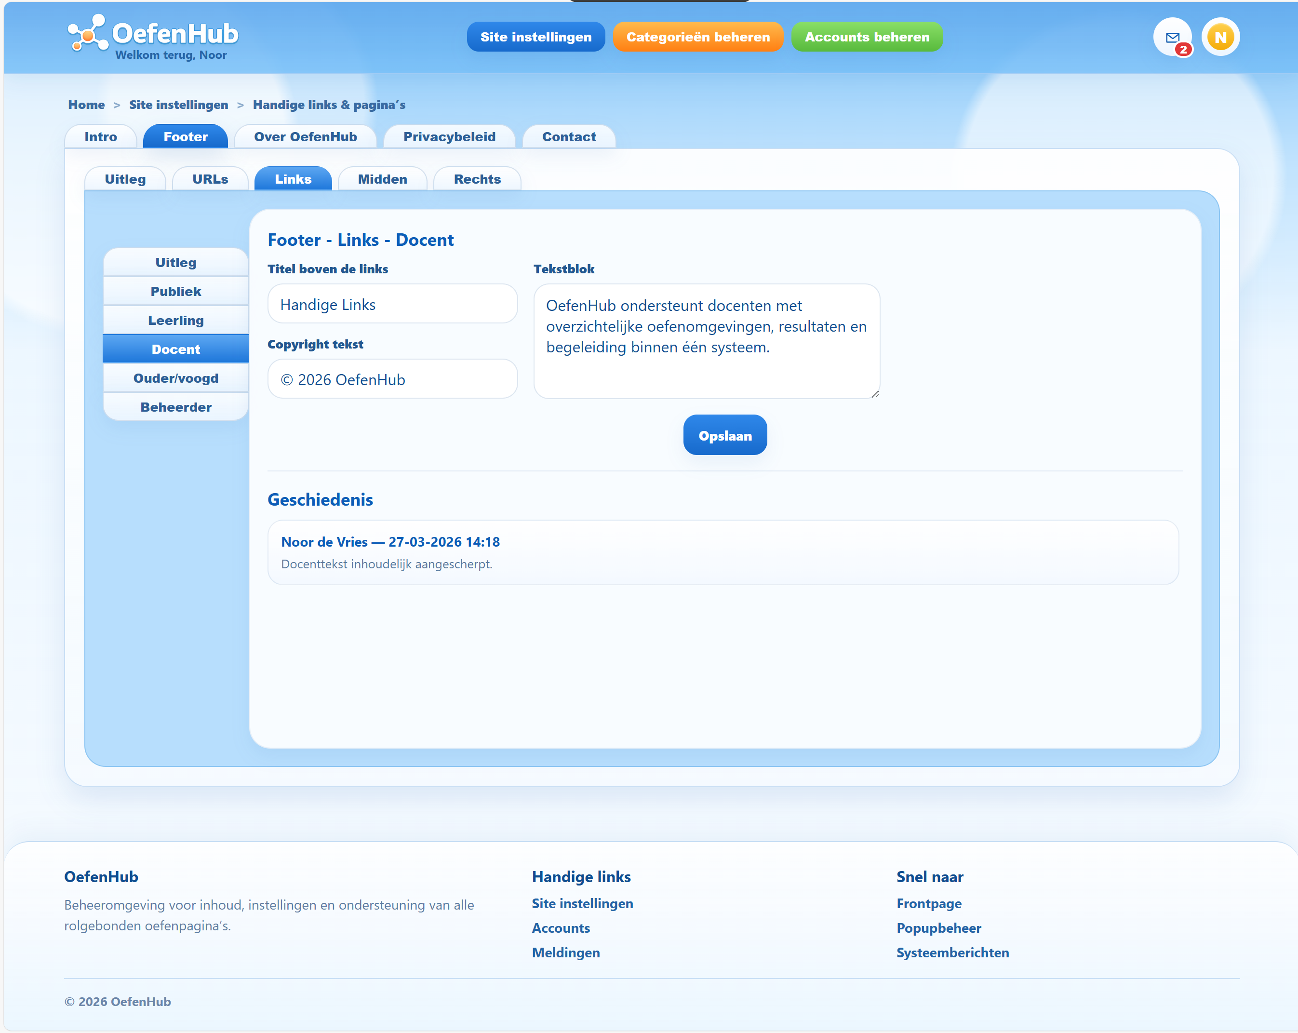Click the 'Handige links' footer heading

581,877
